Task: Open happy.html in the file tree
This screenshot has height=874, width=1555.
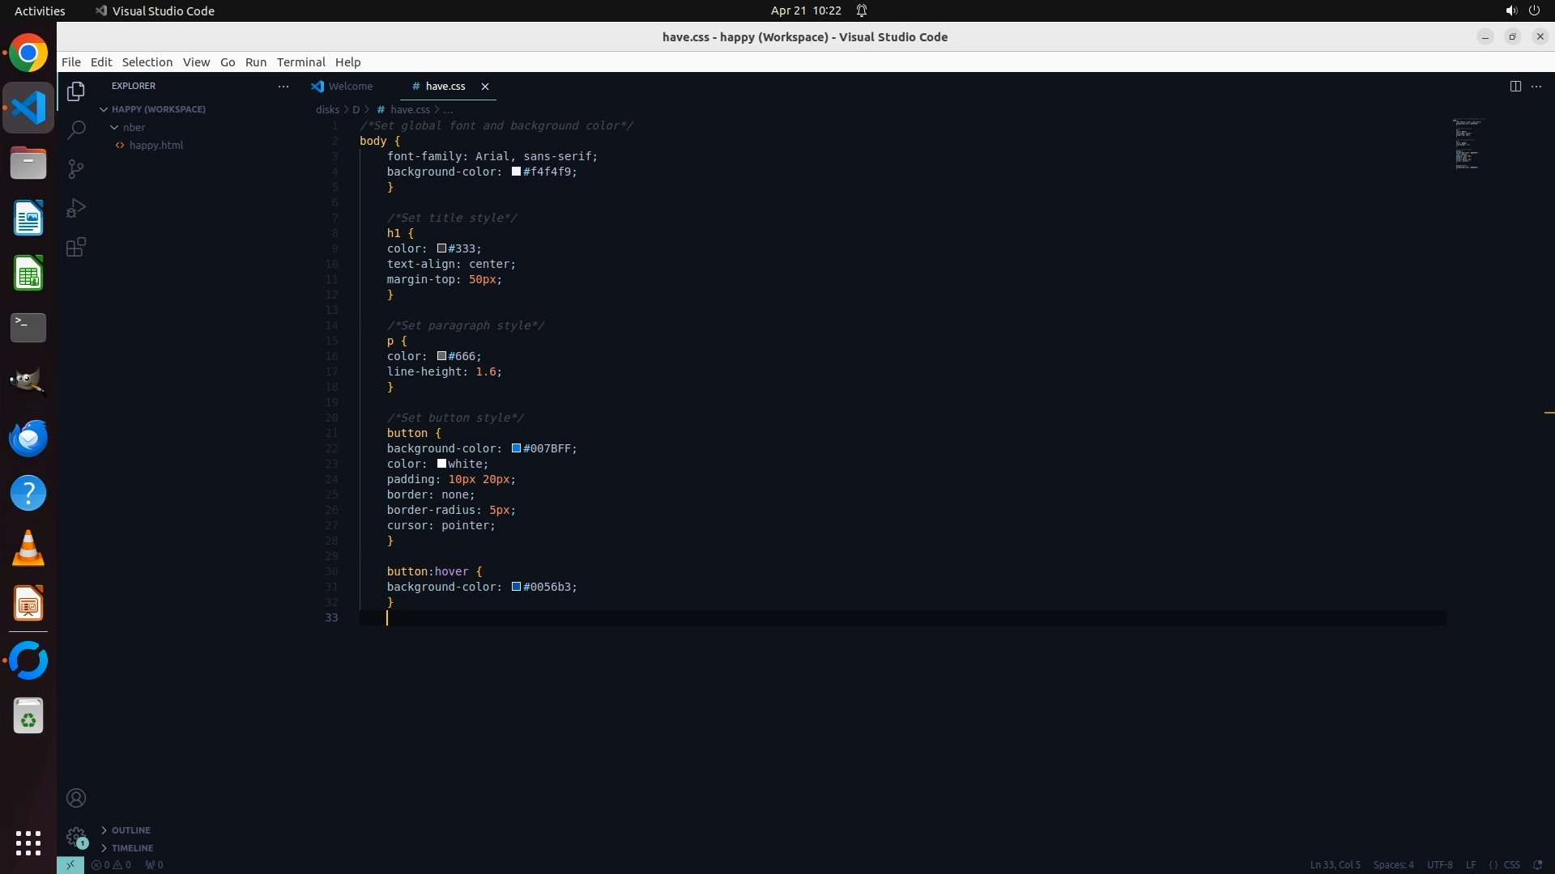Action: [155, 146]
